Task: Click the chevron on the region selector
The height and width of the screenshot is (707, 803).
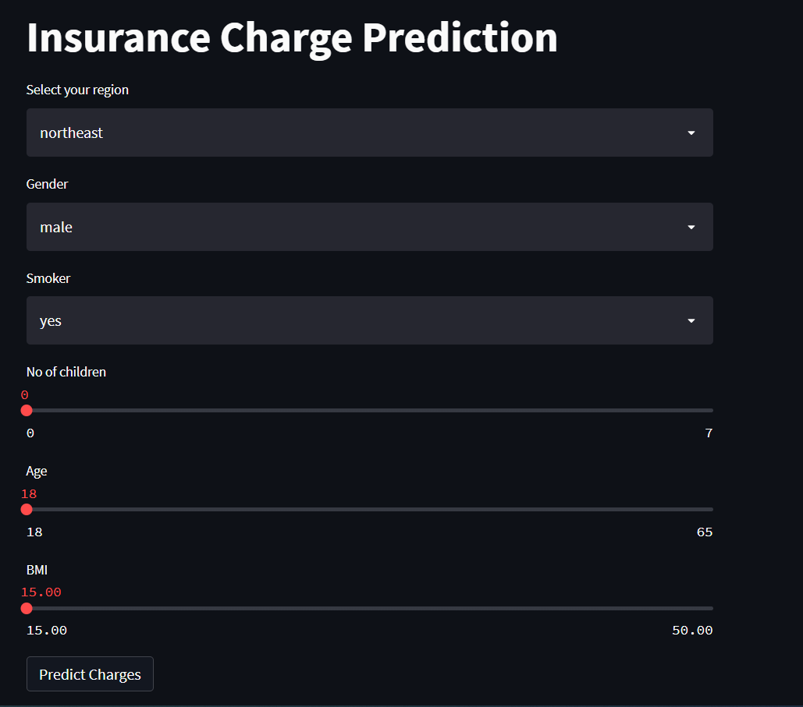Action: tap(691, 133)
